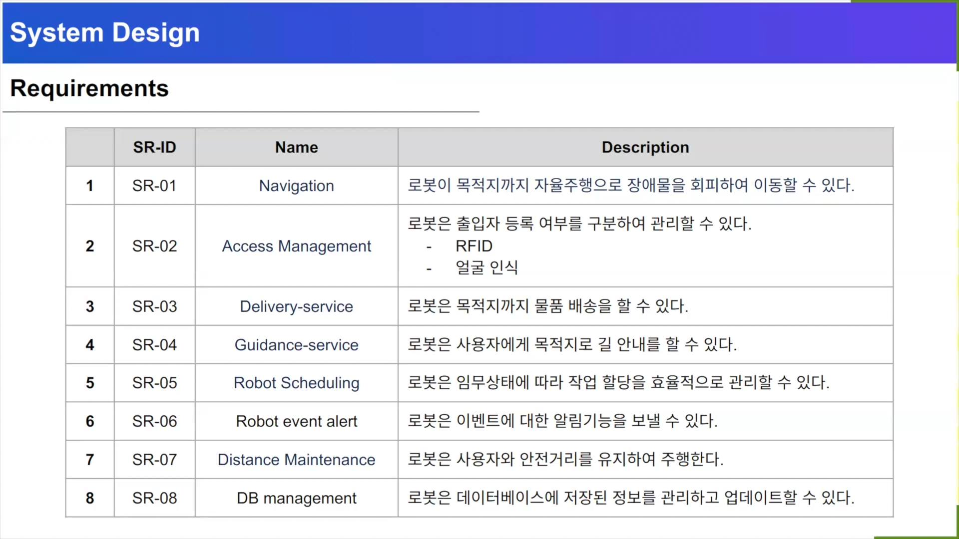959x539 pixels.
Task: Click the Robot Scheduling name link
Action: [296, 383]
